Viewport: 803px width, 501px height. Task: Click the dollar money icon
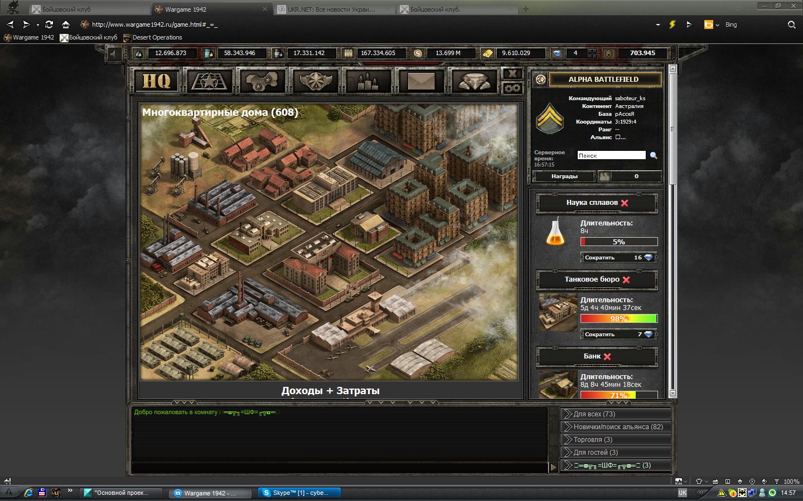click(x=418, y=53)
